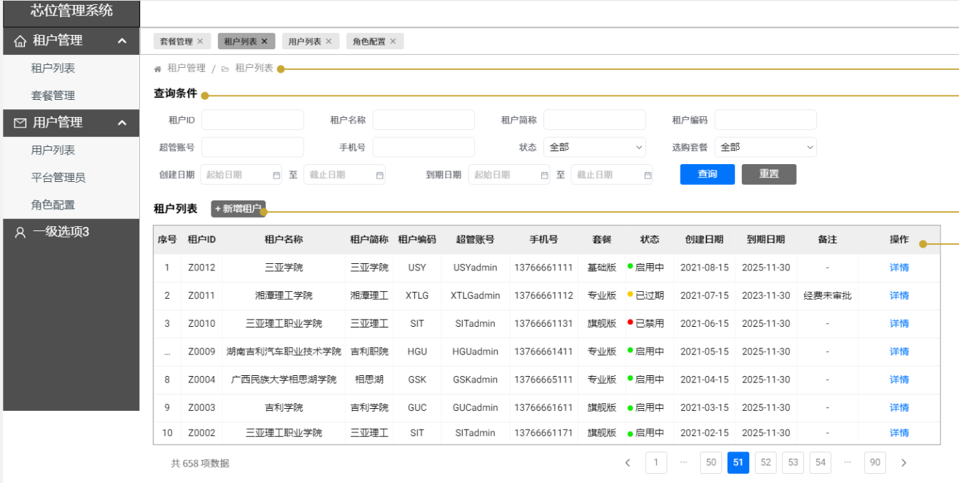Open the 状态 dropdown
Screen dimensions: 959x483
pos(594,148)
